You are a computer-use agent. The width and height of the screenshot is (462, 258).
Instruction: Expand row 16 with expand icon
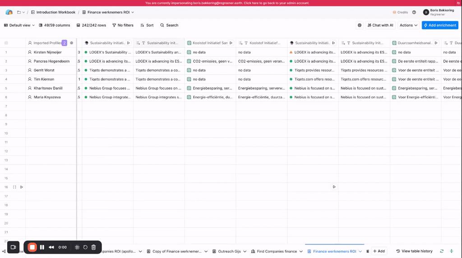(14, 187)
